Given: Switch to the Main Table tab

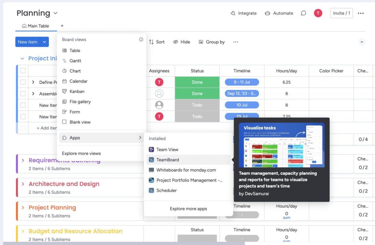Looking at the screenshot, I should pyautogui.click(x=36, y=26).
